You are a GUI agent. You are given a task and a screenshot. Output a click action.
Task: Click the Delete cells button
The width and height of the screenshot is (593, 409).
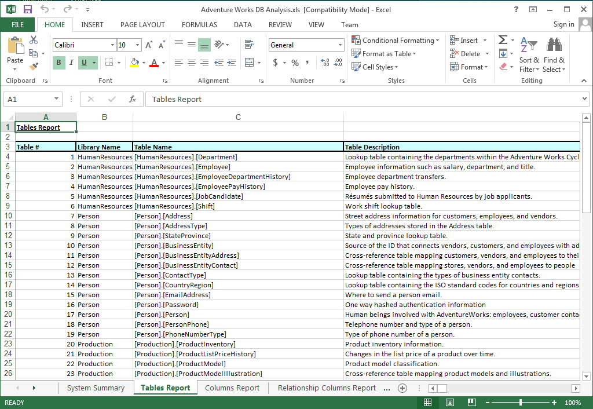point(465,54)
